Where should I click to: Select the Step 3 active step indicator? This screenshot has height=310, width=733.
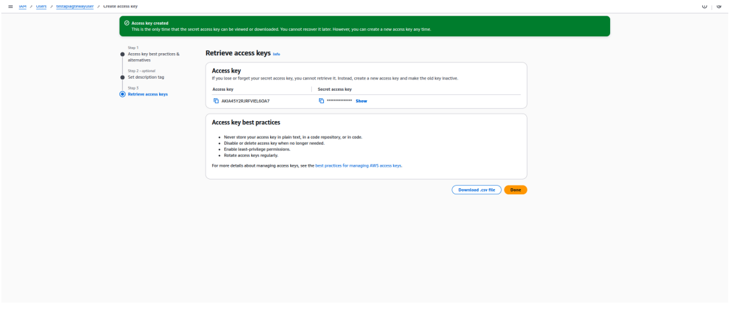pos(122,94)
